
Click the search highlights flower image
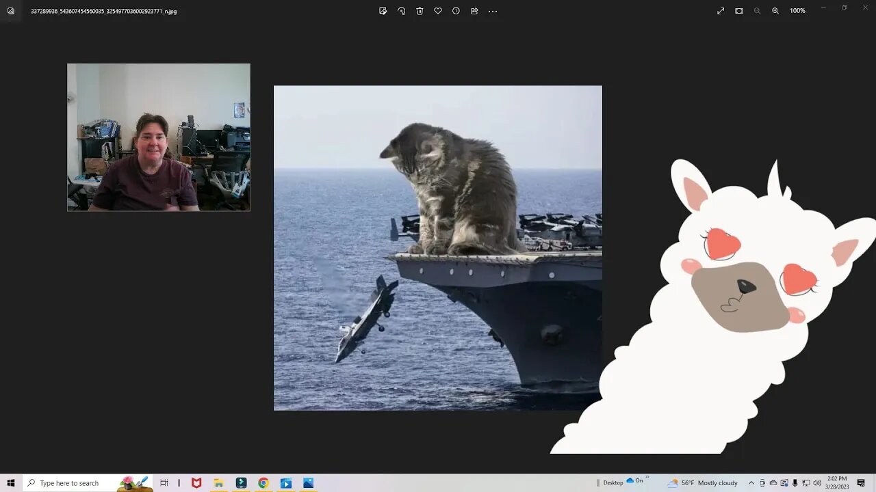coord(136,483)
